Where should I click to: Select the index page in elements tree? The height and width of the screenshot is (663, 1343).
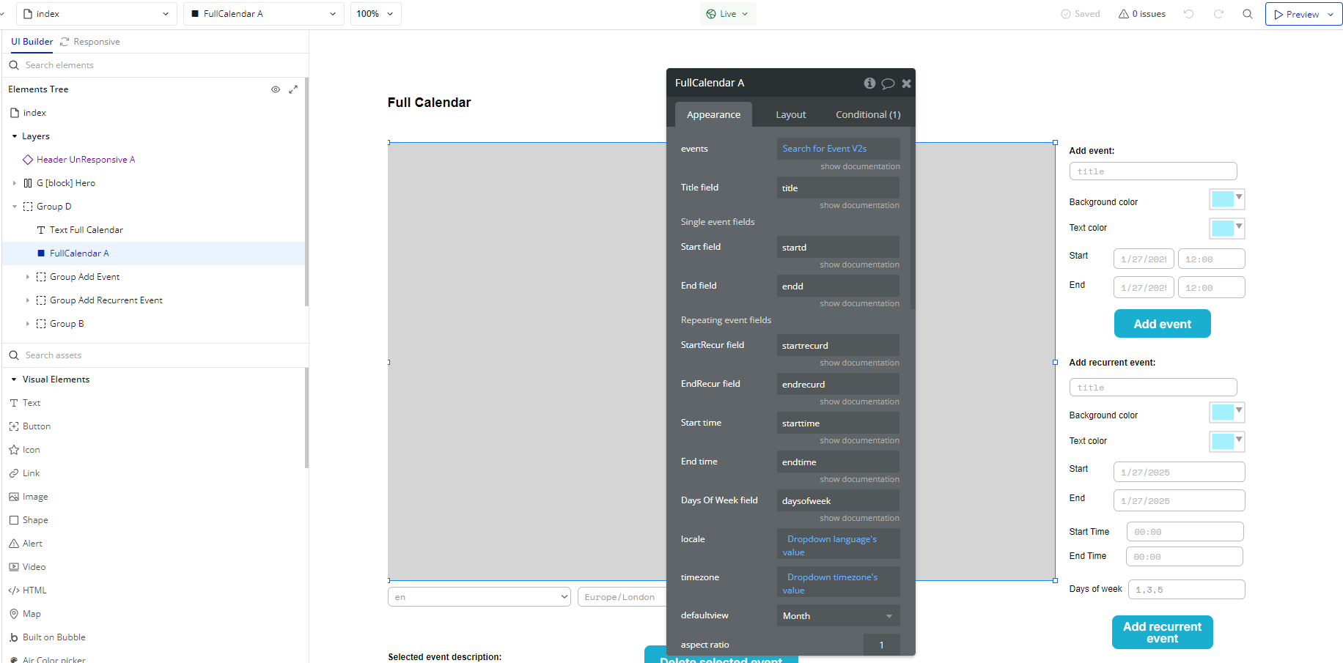34,113
